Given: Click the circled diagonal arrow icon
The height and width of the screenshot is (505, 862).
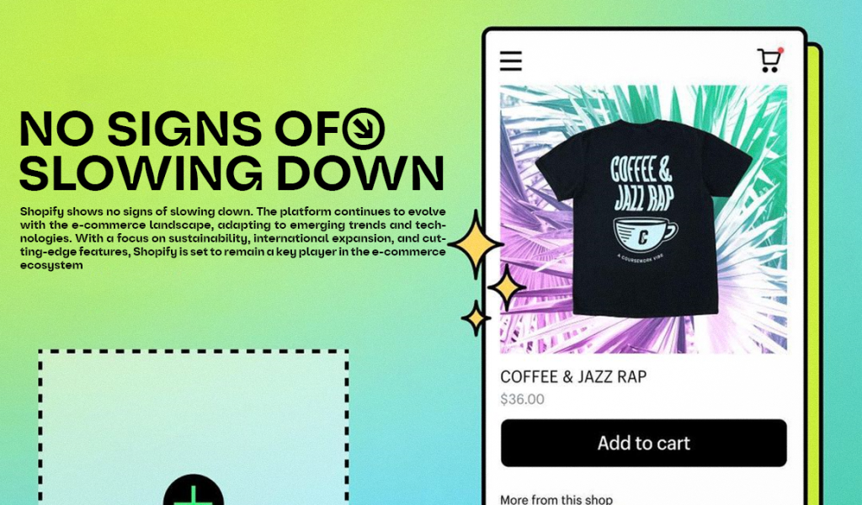Looking at the screenshot, I should click(364, 129).
